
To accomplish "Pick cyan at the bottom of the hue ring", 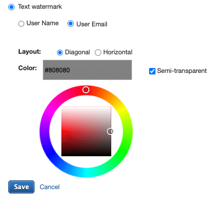I will pos(86,173).
